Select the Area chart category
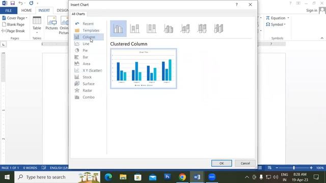The width and height of the screenshot is (326, 183). (x=89, y=64)
